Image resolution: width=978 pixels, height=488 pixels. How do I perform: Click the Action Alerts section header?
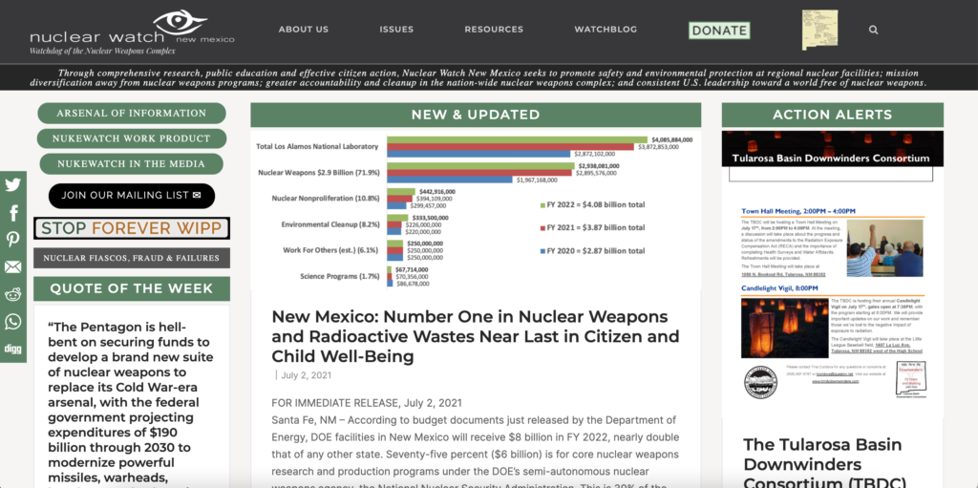pos(833,115)
